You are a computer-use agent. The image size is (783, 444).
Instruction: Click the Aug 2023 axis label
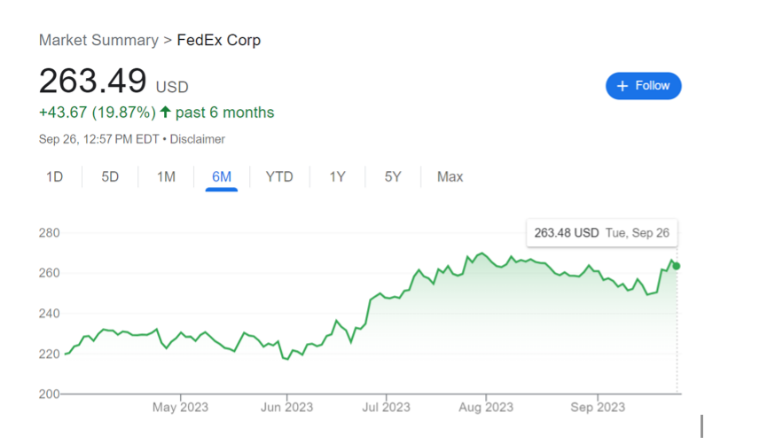point(486,408)
